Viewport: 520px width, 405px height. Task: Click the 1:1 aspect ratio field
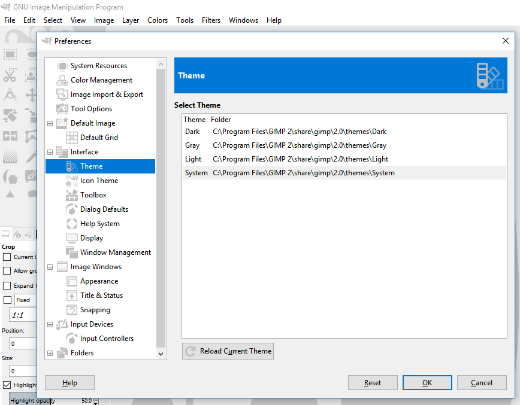[23, 315]
